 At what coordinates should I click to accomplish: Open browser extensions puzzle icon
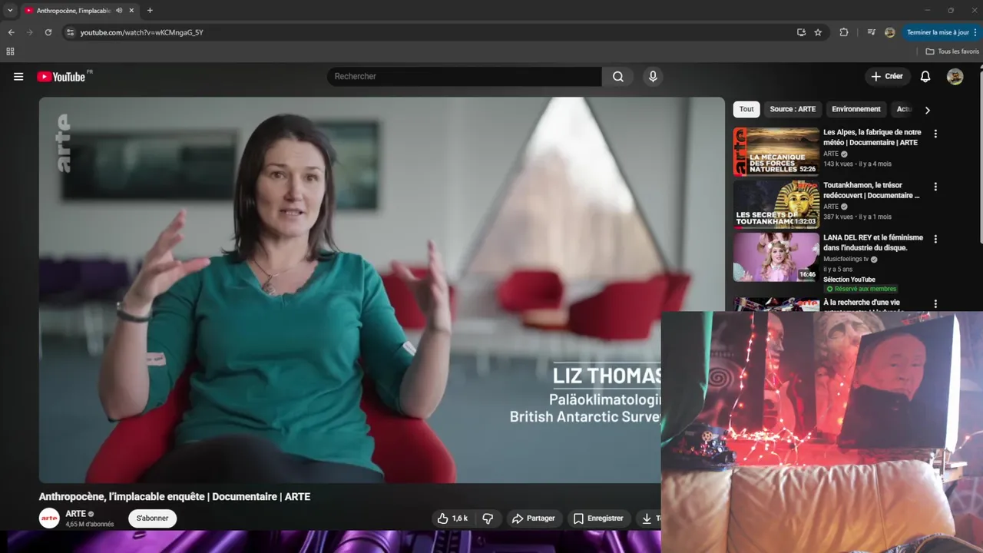coord(844,32)
